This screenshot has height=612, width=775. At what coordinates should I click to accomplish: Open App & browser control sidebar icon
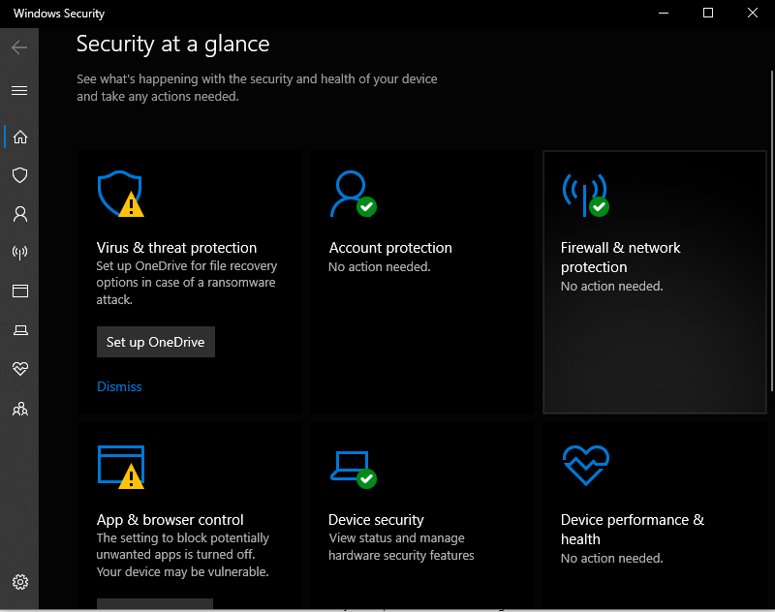click(x=19, y=291)
